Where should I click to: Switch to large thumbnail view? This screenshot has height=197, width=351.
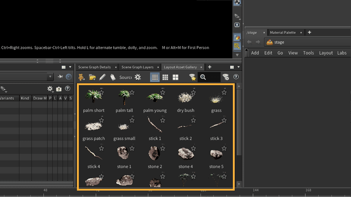point(175,77)
